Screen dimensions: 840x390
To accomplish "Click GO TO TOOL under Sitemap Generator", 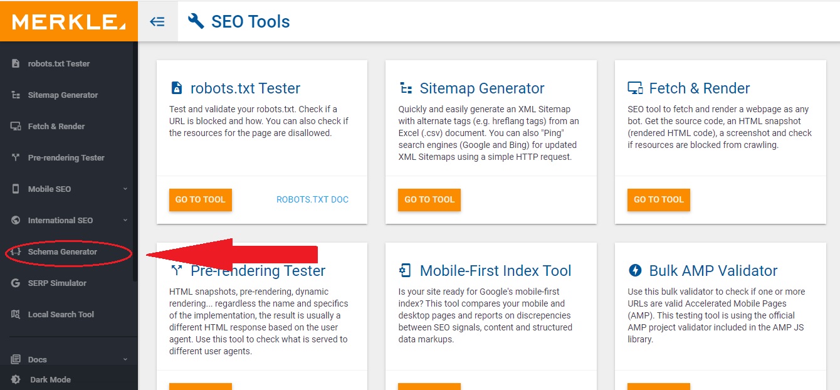I will point(429,199).
